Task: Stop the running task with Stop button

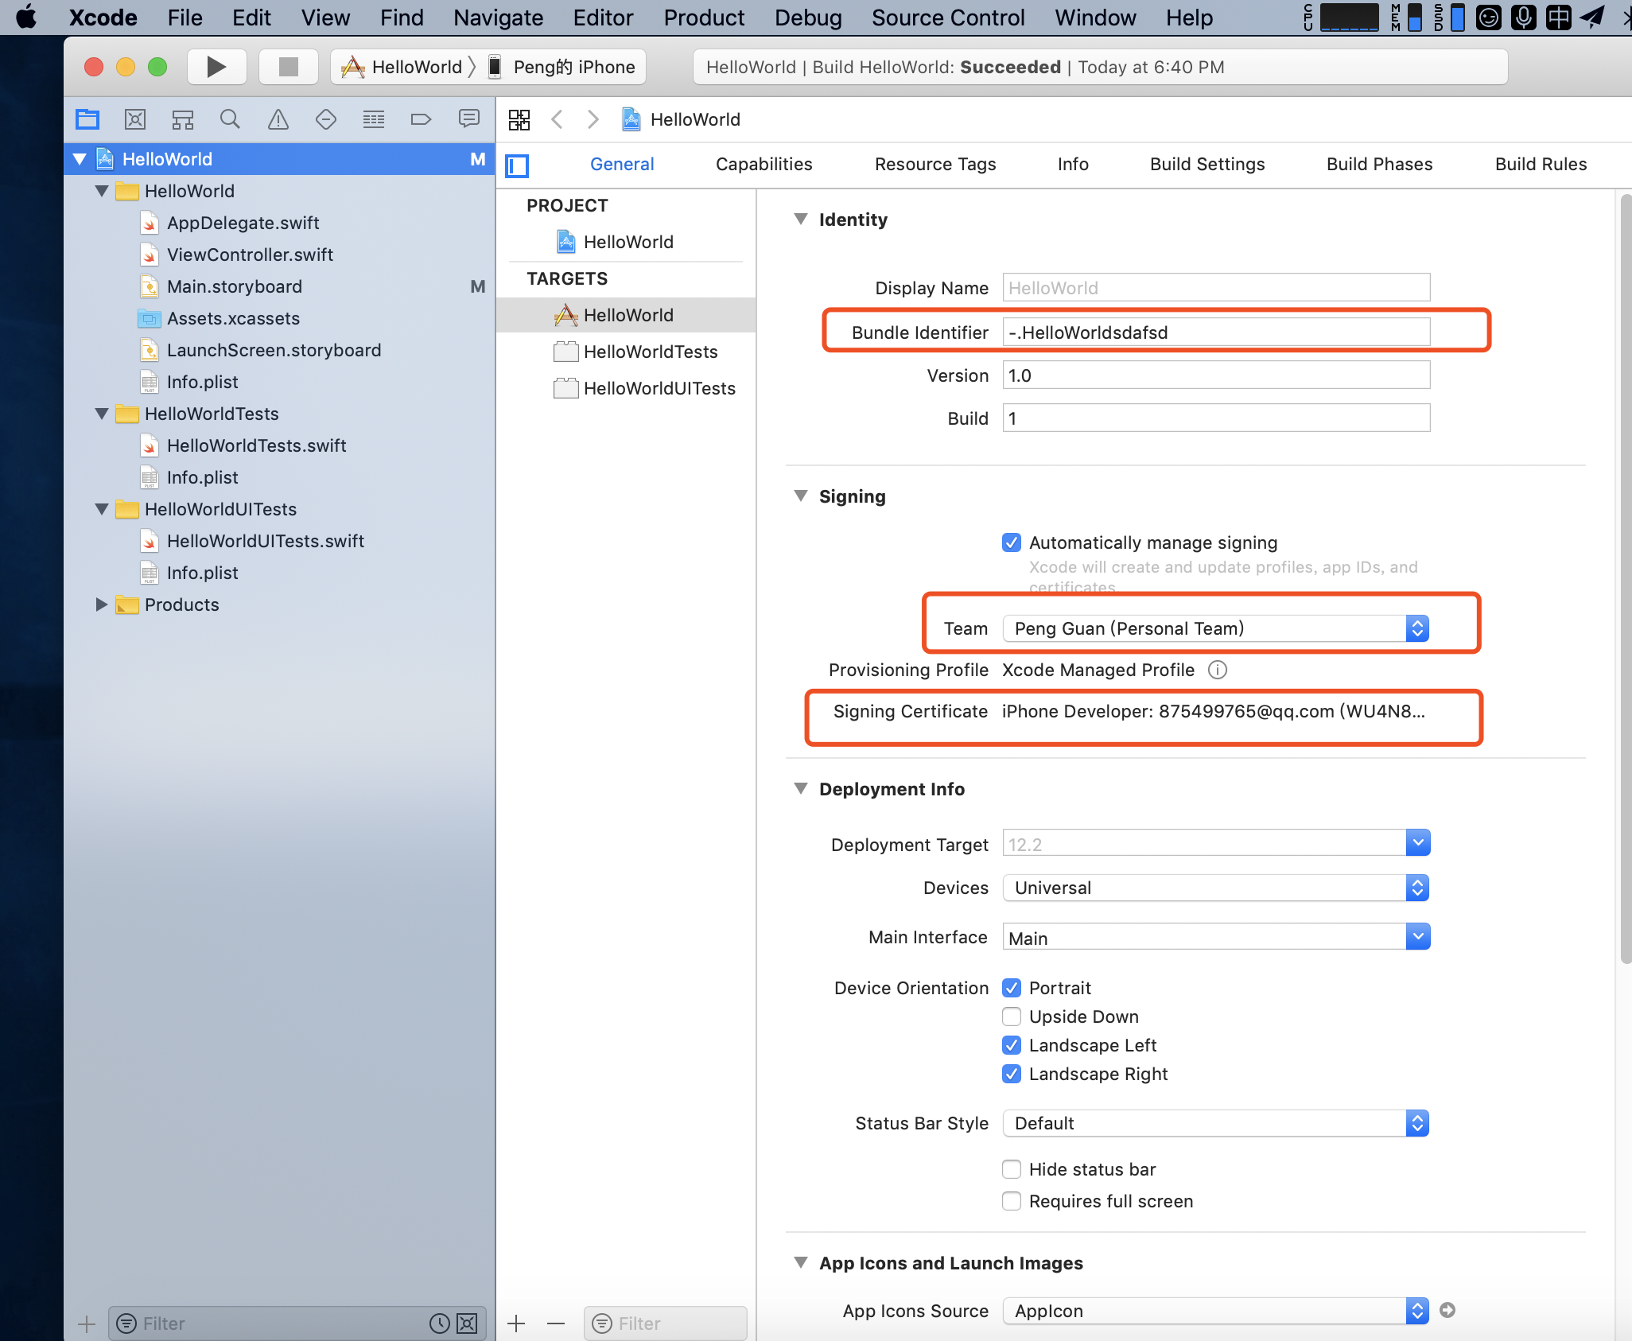Action: pyautogui.click(x=288, y=67)
